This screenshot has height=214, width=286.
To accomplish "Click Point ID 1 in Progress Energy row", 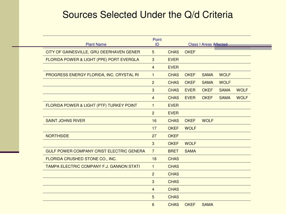I will (x=153, y=75).
